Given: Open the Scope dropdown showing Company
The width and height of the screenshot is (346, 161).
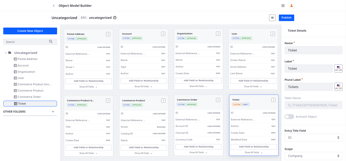Looking at the screenshot, I should pos(313,156).
